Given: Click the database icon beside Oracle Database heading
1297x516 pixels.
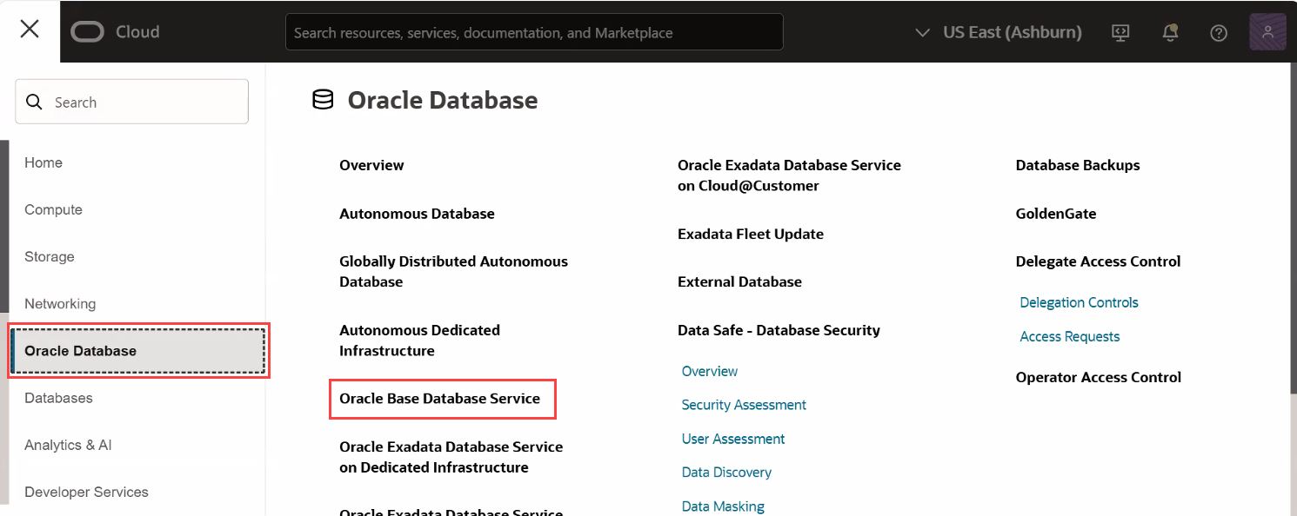Looking at the screenshot, I should pyautogui.click(x=323, y=100).
